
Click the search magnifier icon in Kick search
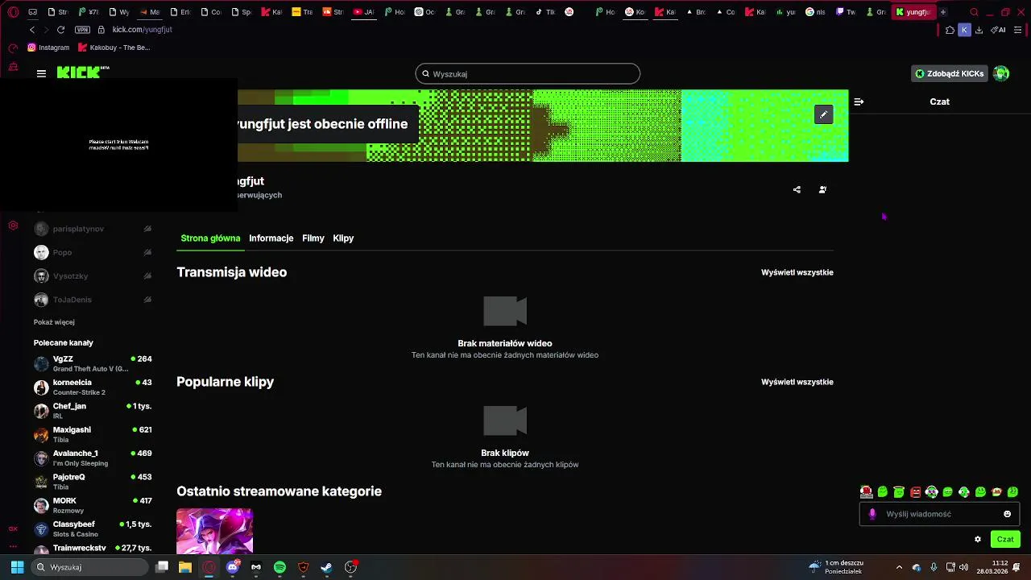click(x=426, y=74)
